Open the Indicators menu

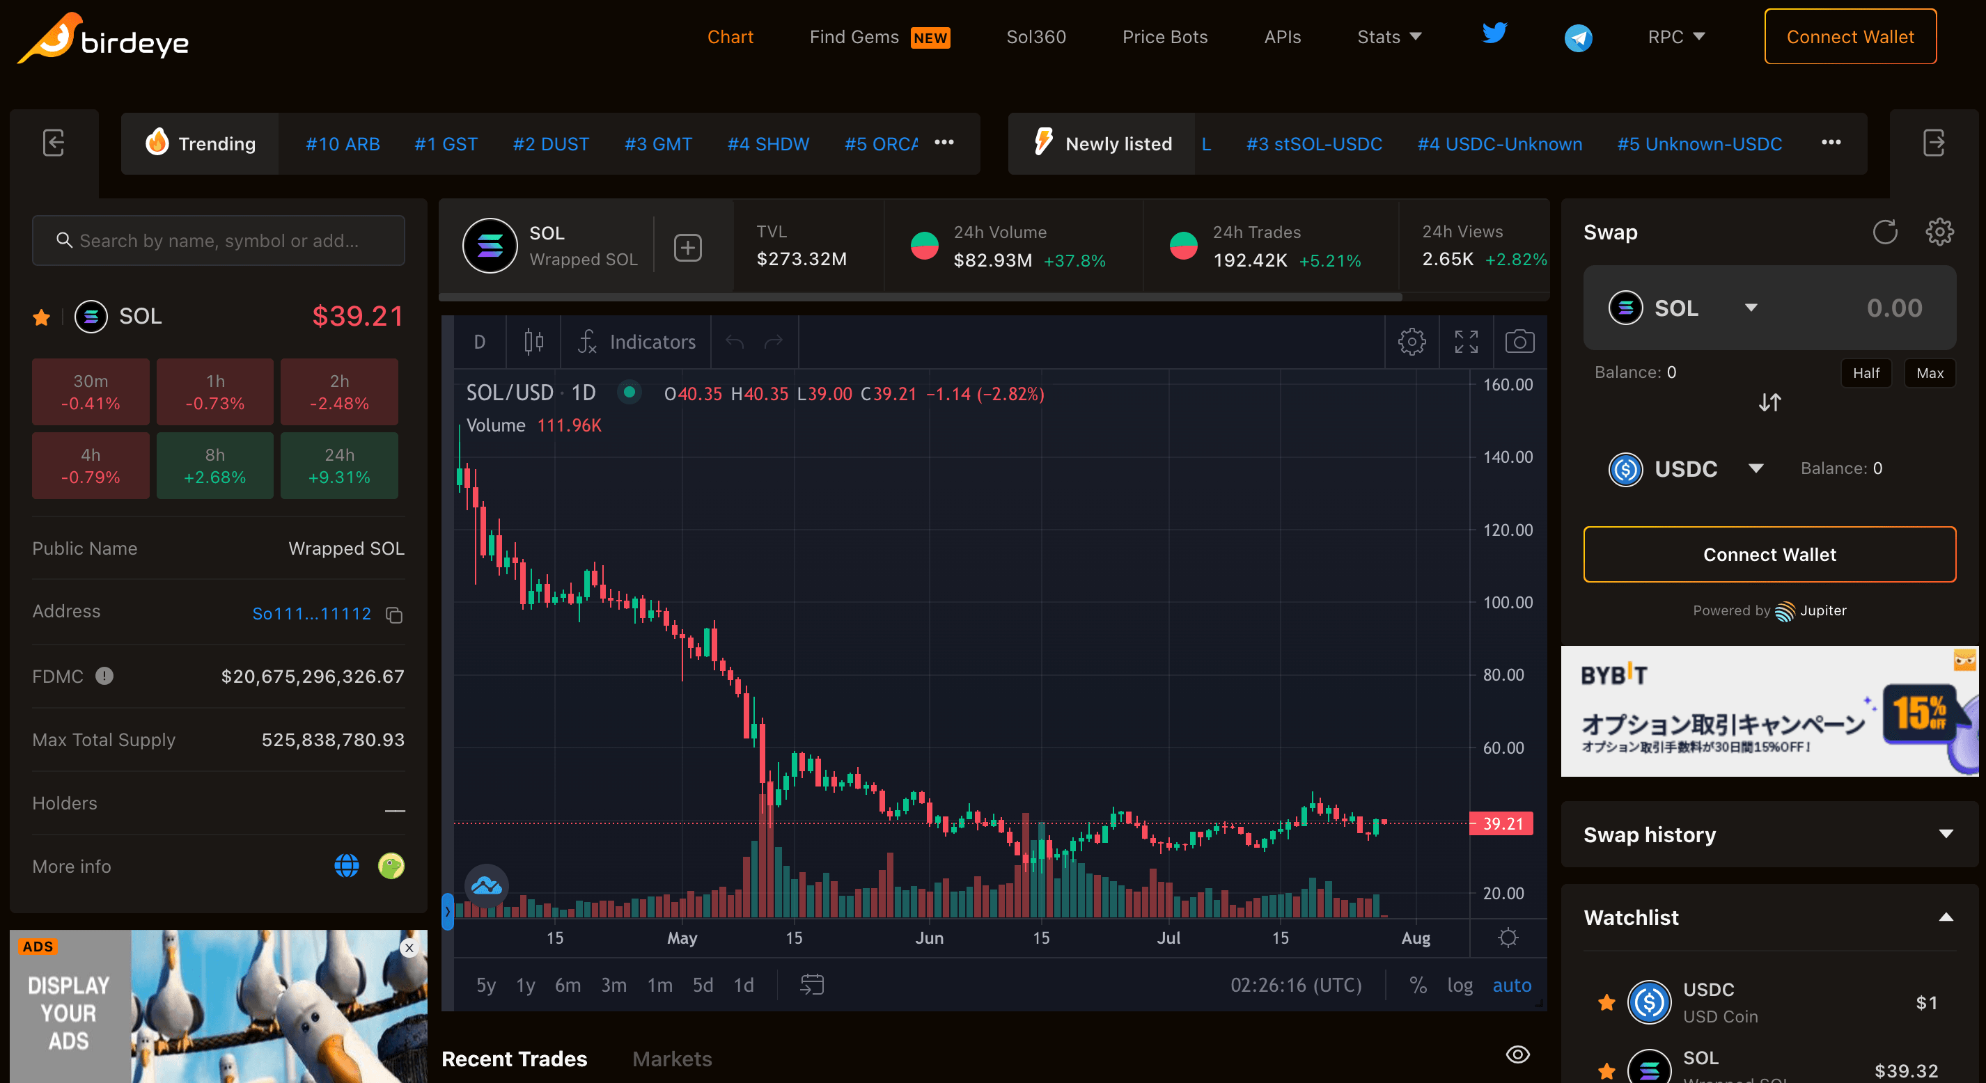[636, 342]
